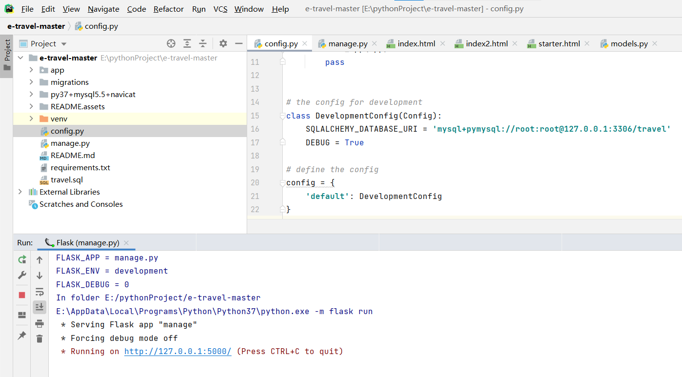Open the File menu
Image resolution: width=682 pixels, height=377 pixels.
(27, 9)
